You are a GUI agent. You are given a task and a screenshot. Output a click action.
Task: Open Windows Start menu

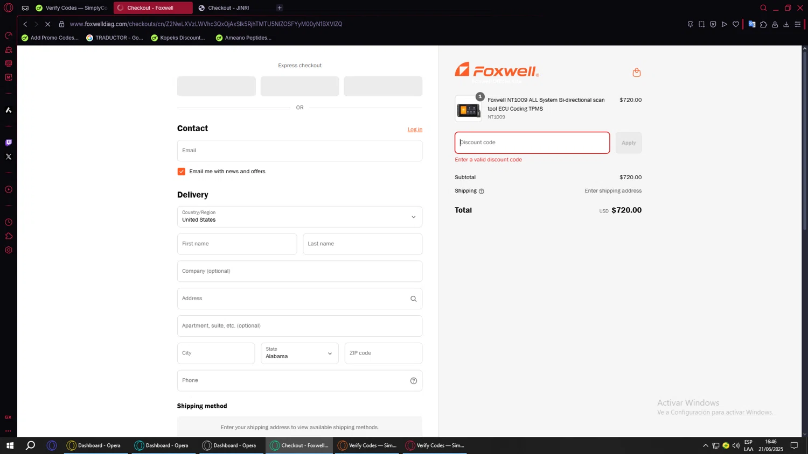click(10, 445)
